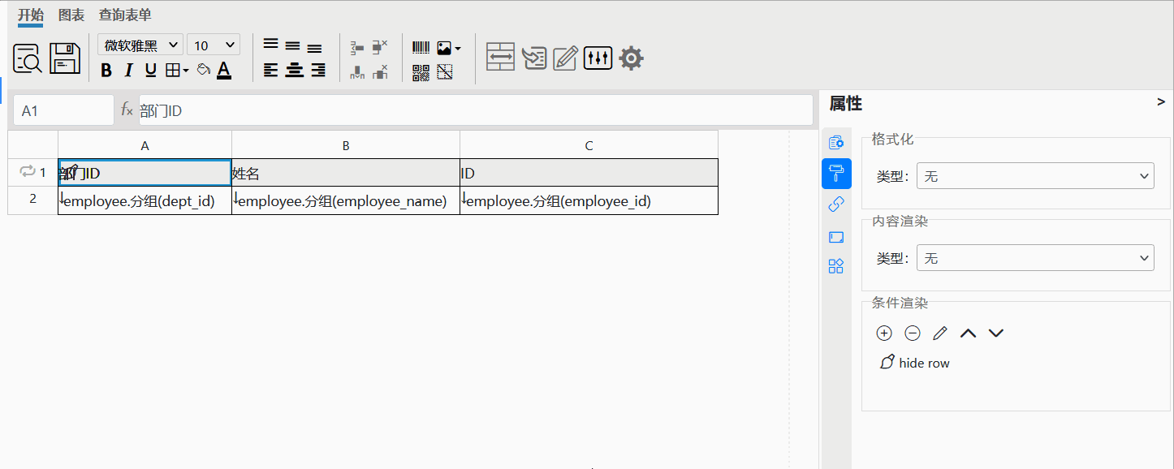Click the diagonal slash cell icon
The image size is (1174, 469).
pos(444,72)
